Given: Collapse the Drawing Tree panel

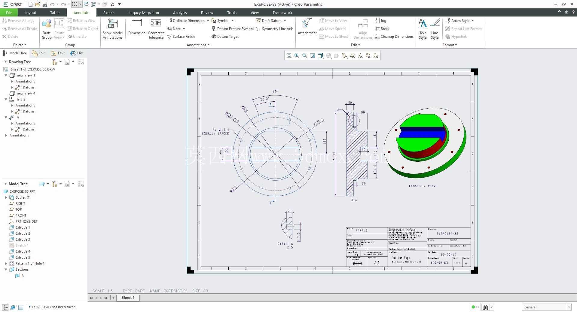Looking at the screenshot, I should coord(5,61).
